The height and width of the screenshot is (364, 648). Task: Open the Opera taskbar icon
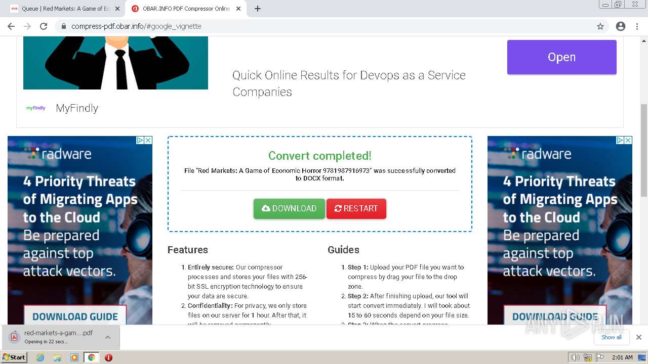pos(108,357)
